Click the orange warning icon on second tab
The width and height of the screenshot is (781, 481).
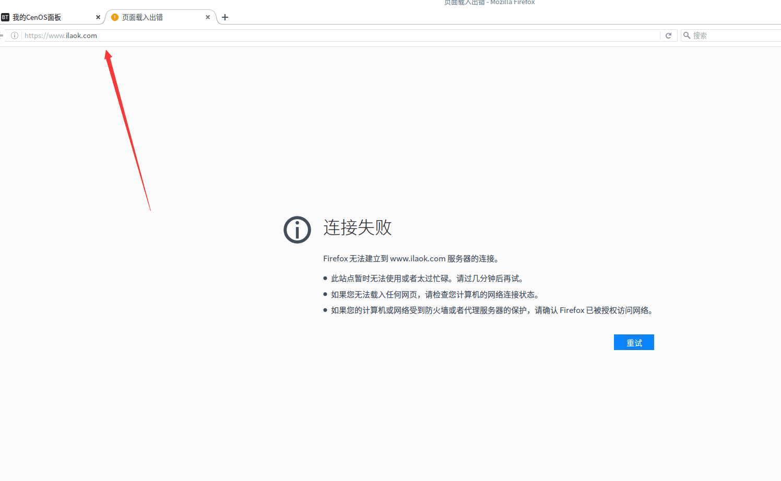[x=115, y=17]
